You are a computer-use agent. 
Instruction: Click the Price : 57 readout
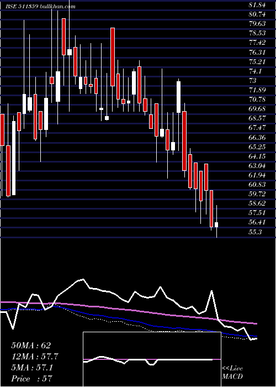pos(32,378)
